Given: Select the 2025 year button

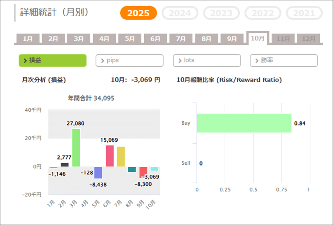Looking at the screenshot, I should tap(138, 13).
